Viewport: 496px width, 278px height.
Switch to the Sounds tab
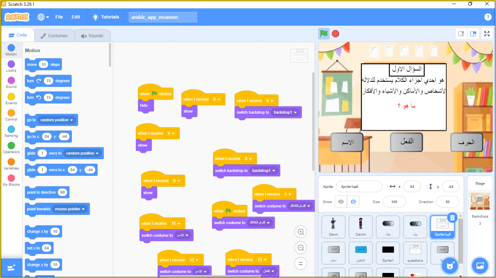point(92,36)
